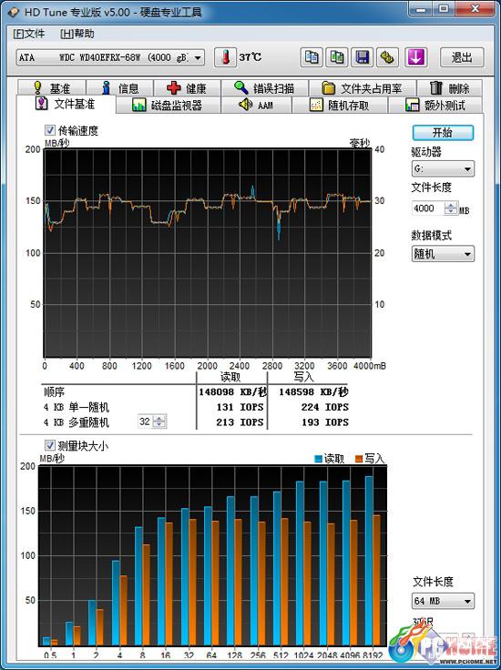501x670 pixels.
Task: Click the 193 IOPS write value
Action: point(325,422)
